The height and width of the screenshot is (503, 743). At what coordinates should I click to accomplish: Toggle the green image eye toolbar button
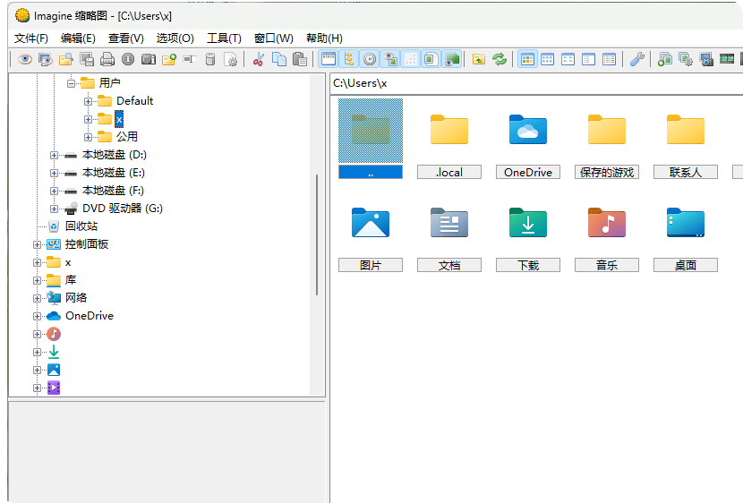click(x=452, y=59)
